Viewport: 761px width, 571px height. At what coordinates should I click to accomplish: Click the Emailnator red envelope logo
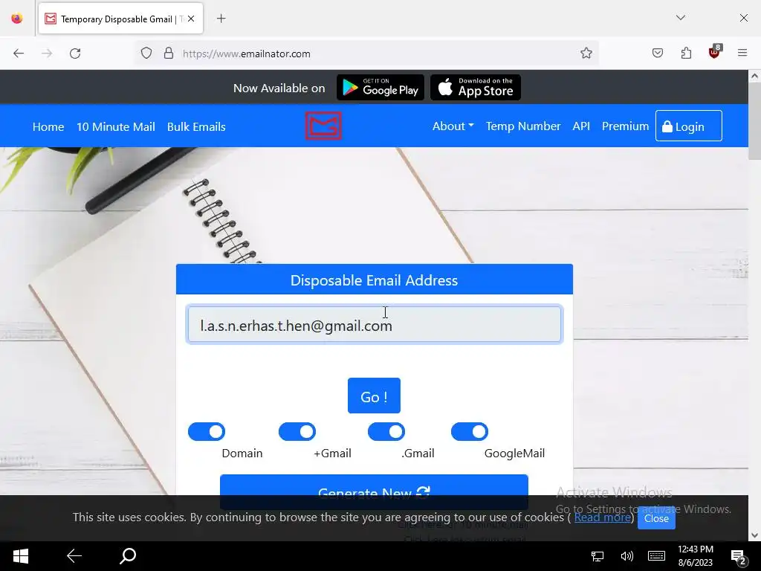coord(323,126)
